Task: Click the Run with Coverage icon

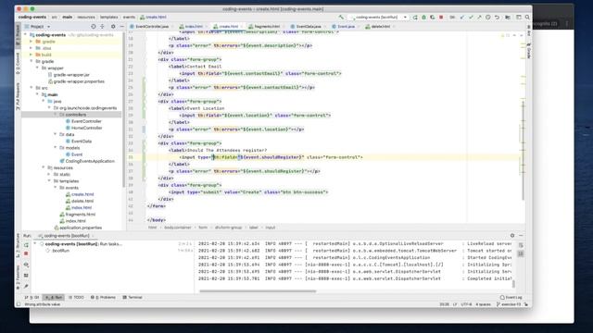Action: click(x=433, y=18)
